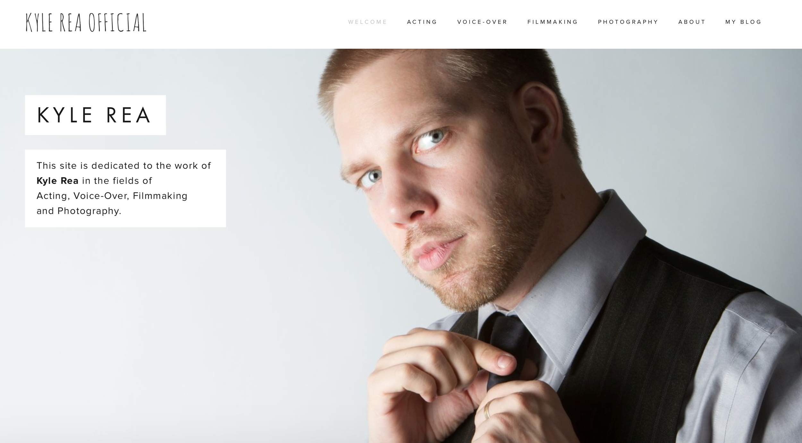Go to the Acting page
The height and width of the screenshot is (443, 802).
(422, 22)
